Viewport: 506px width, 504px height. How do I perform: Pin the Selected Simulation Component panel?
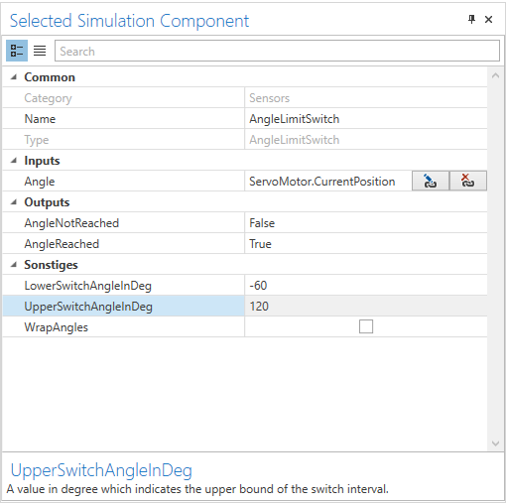[x=472, y=20]
